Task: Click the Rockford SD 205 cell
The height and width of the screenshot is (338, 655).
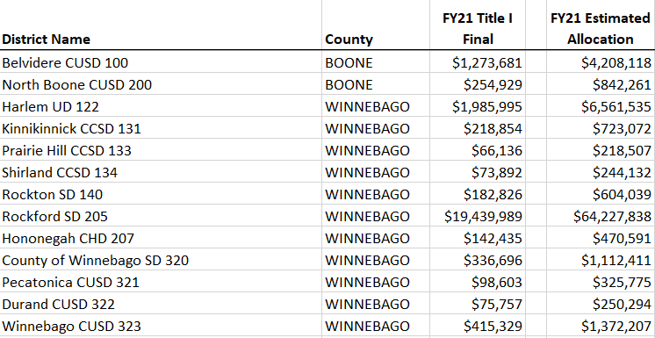Action: (161, 216)
